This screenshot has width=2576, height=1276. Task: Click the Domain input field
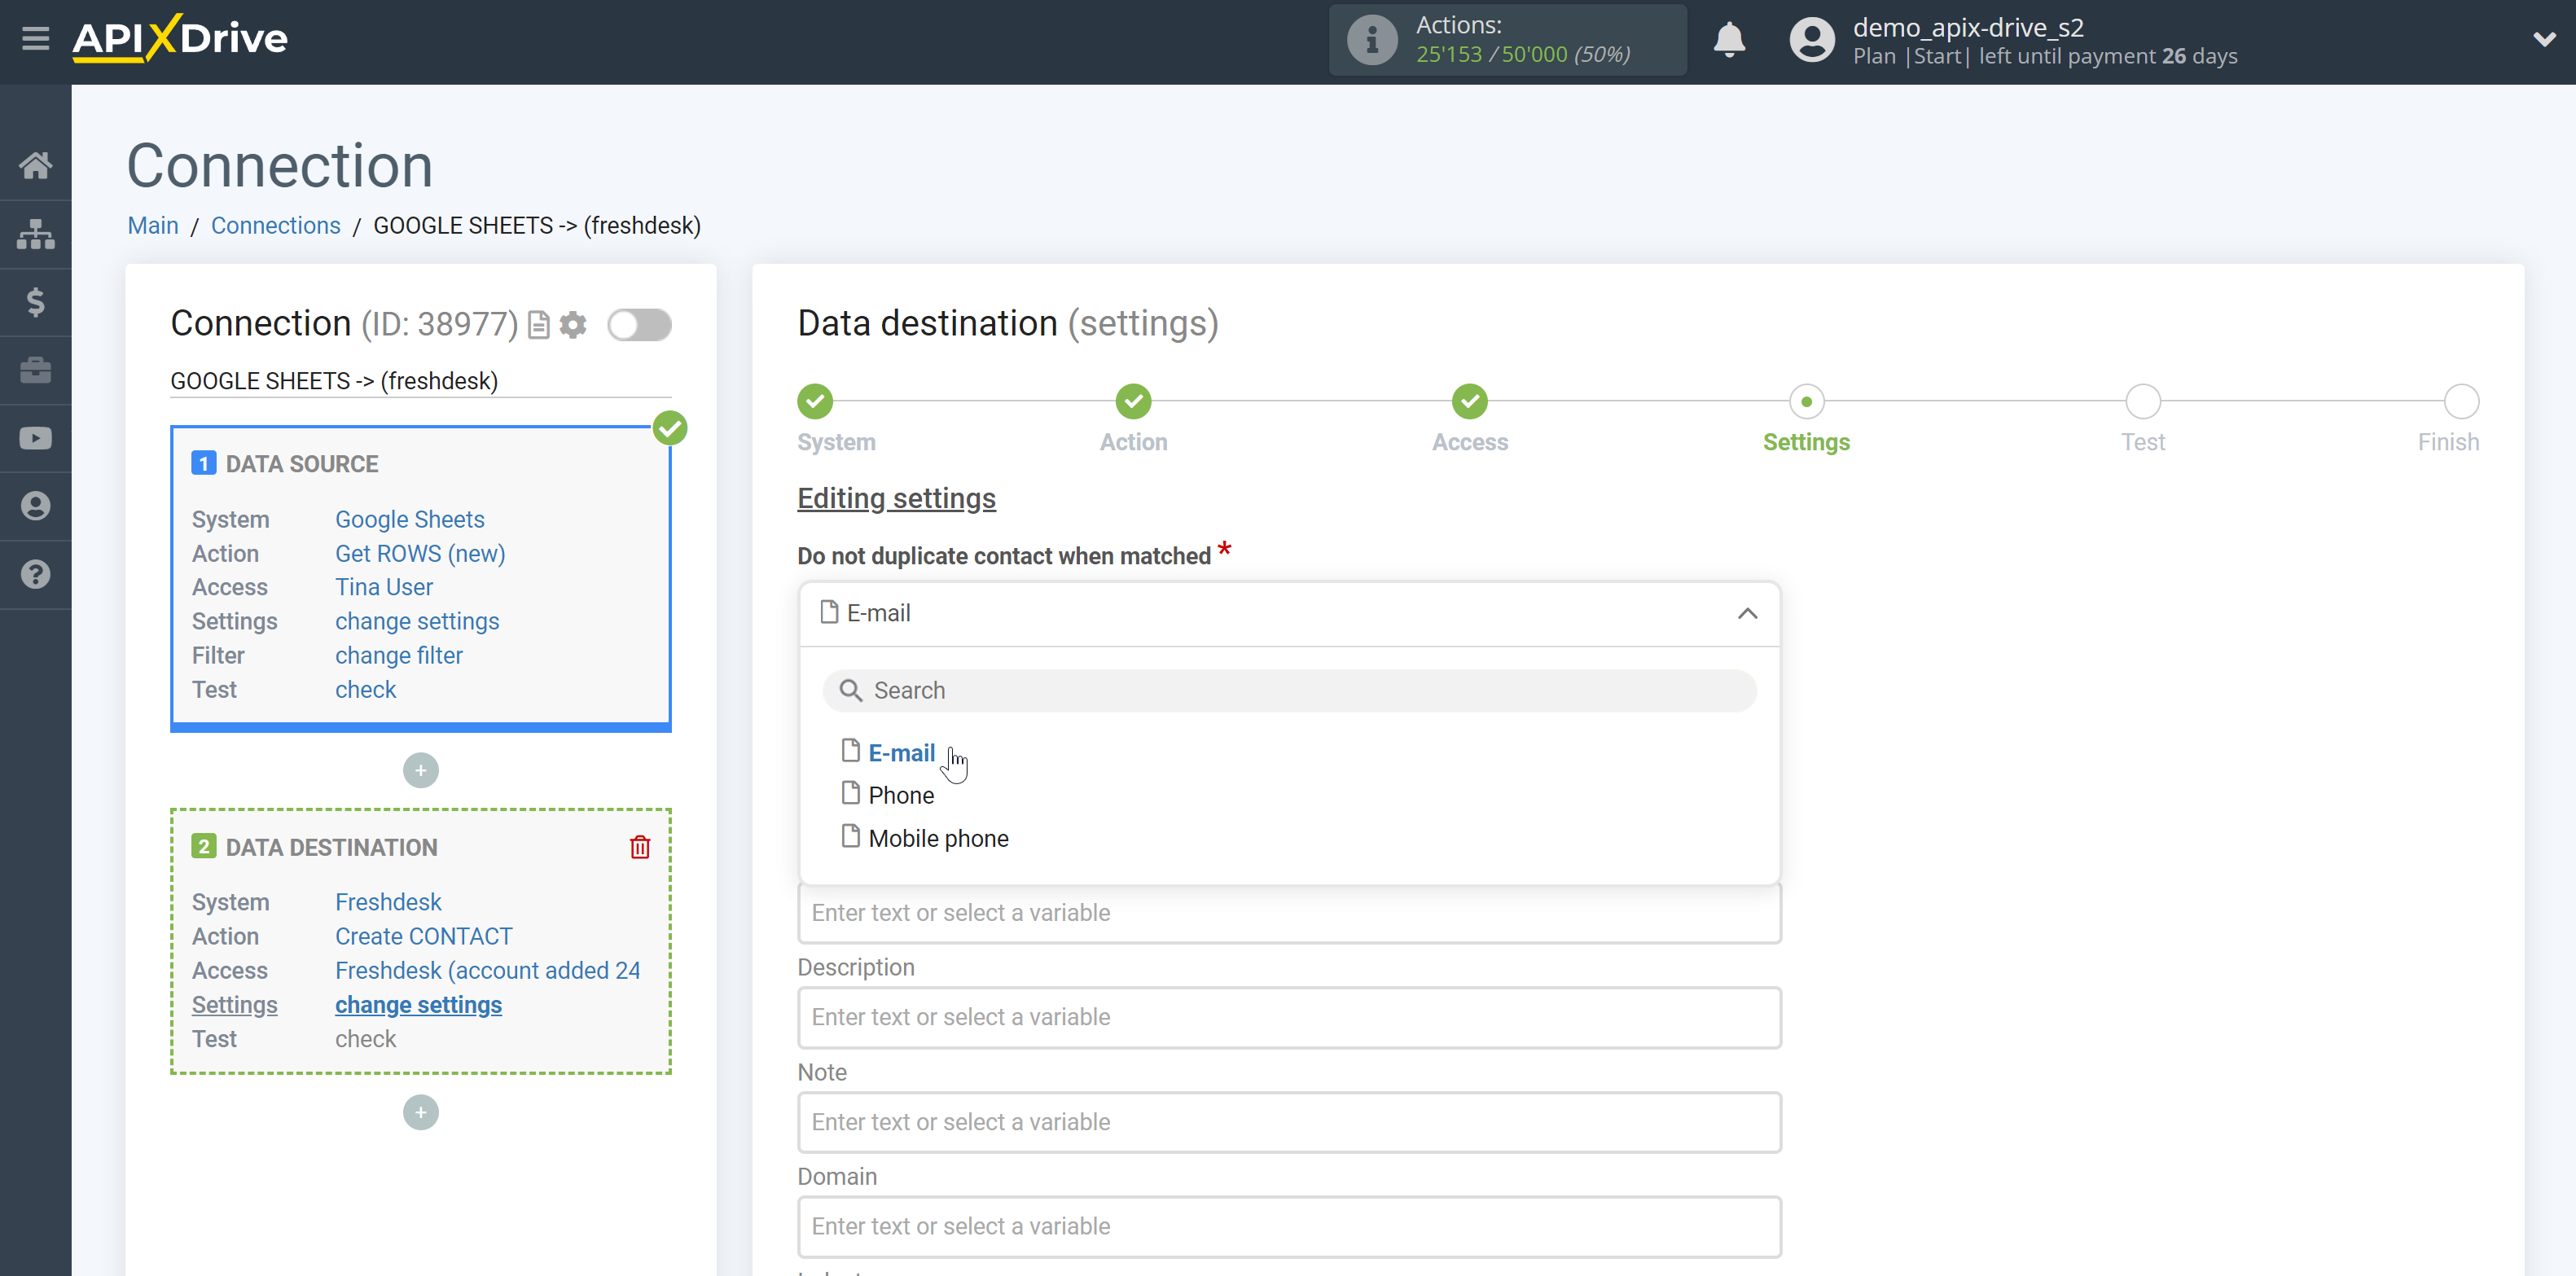click(1289, 1226)
